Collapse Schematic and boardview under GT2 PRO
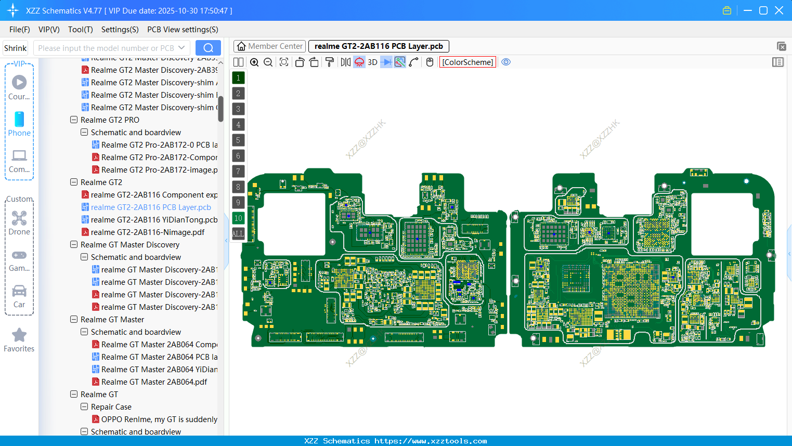 (x=84, y=133)
